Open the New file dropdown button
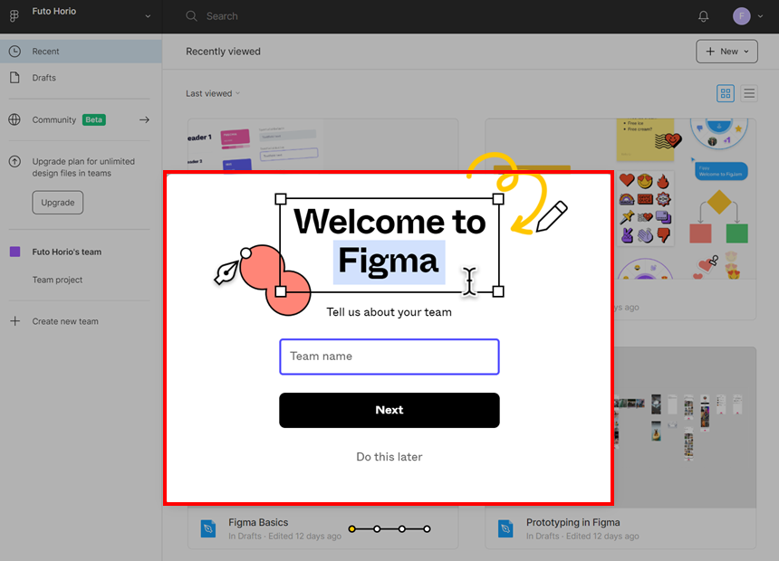 (x=726, y=52)
